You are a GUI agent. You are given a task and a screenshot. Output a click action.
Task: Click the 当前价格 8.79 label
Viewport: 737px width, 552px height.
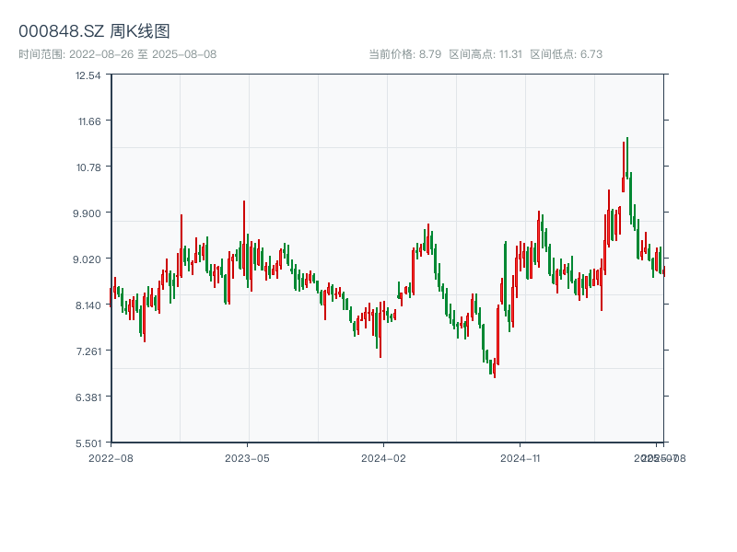click(404, 54)
